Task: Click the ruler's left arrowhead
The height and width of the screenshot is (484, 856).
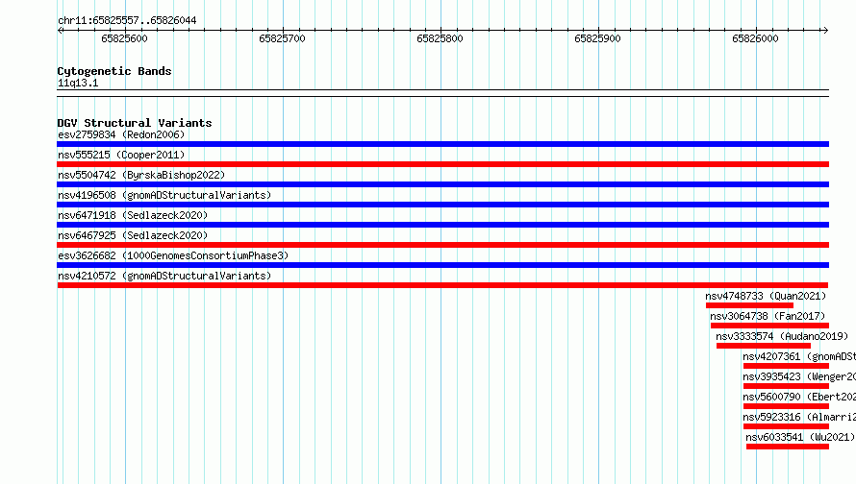Action: (60, 30)
